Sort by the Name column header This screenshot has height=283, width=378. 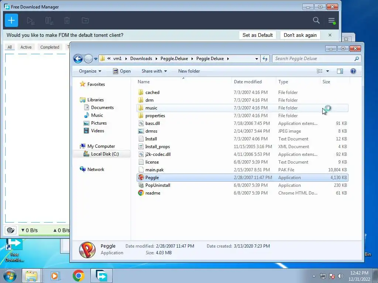pyautogui.click(x=184, y=82)
